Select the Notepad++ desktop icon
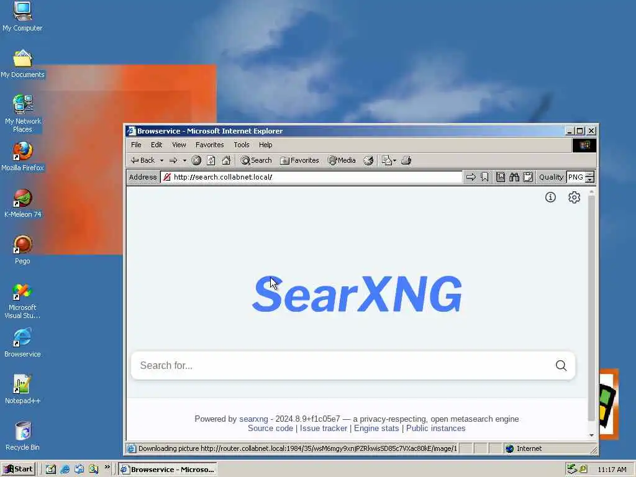 (x=22, y=390)
